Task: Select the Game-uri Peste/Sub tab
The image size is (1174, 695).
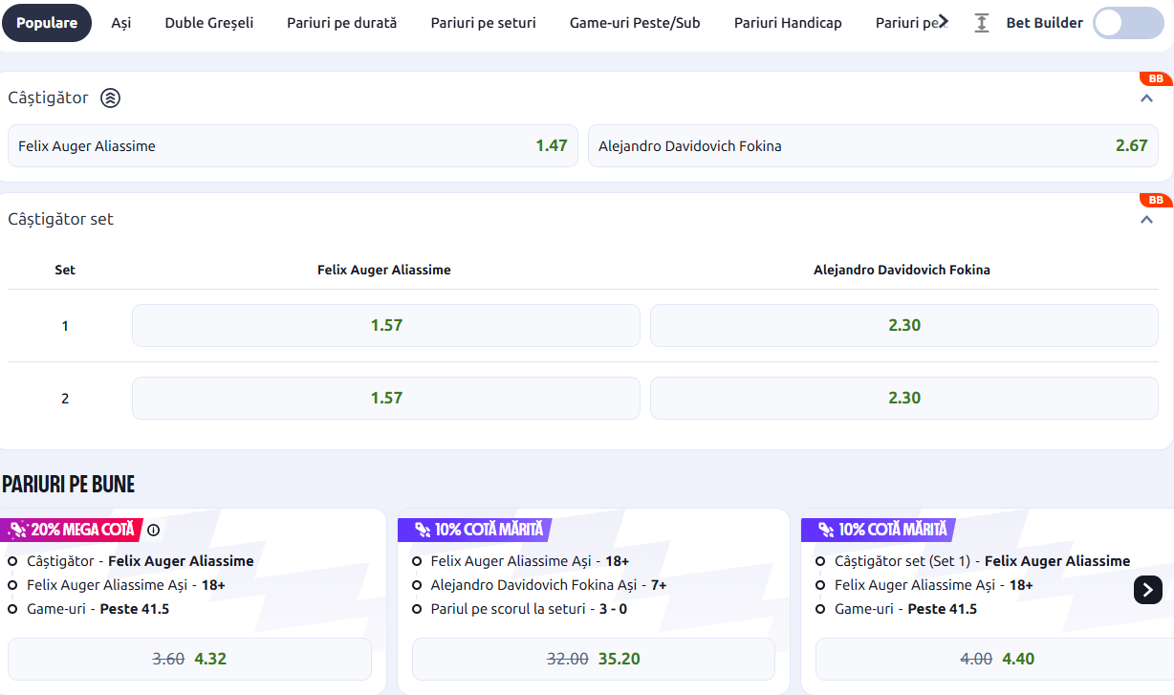Action: [635, 23]
